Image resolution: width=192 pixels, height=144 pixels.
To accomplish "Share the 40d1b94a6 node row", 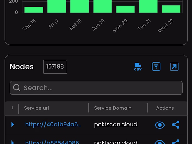I will 176,125.
